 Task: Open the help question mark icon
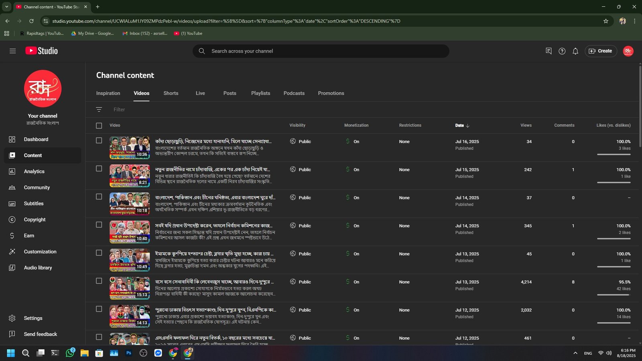point(562,51)
